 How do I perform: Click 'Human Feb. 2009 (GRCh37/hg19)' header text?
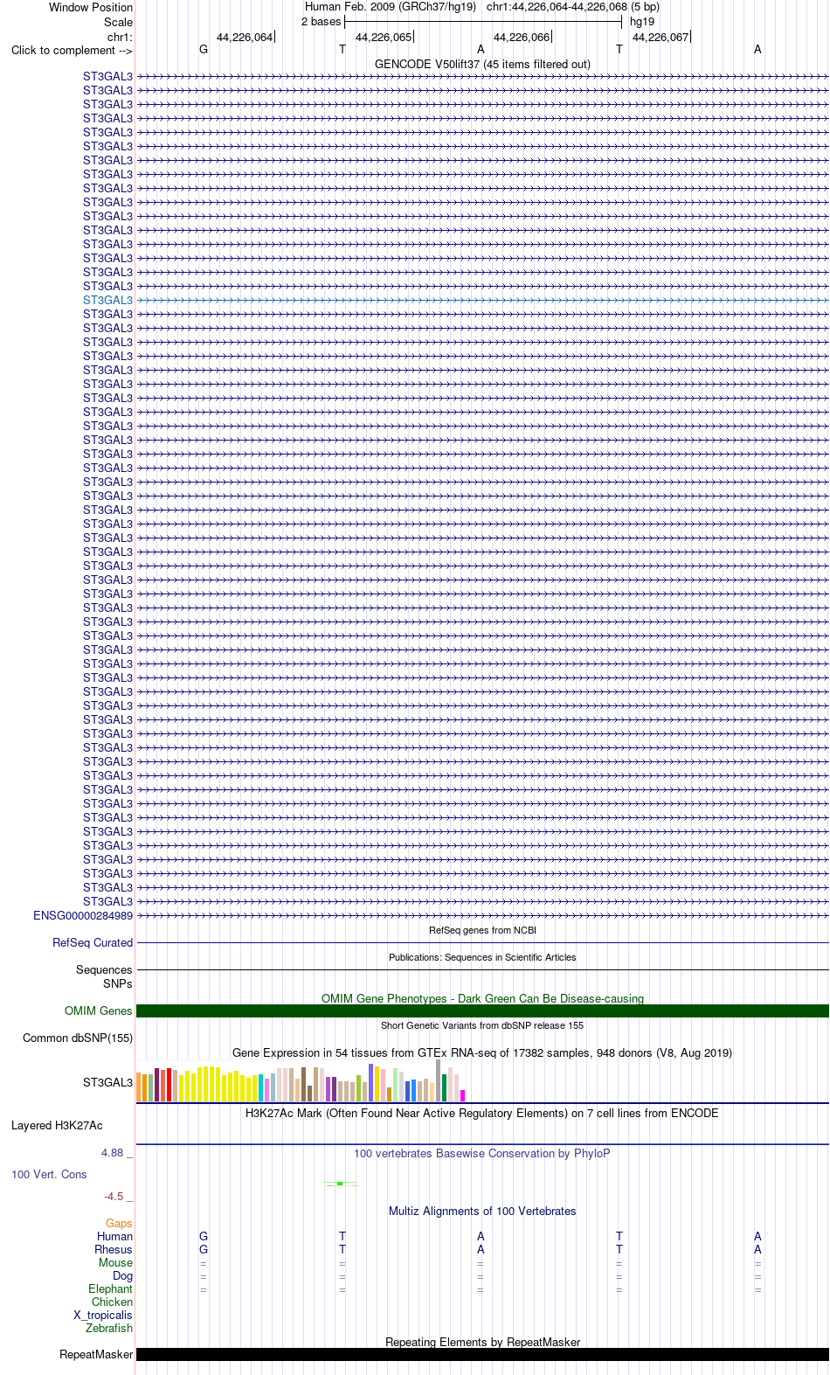click(x=391, y=7)
